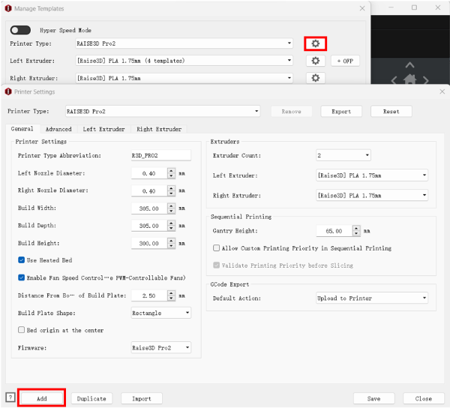Click the Export button
450x408 pixels.
[x=341, y=111]
